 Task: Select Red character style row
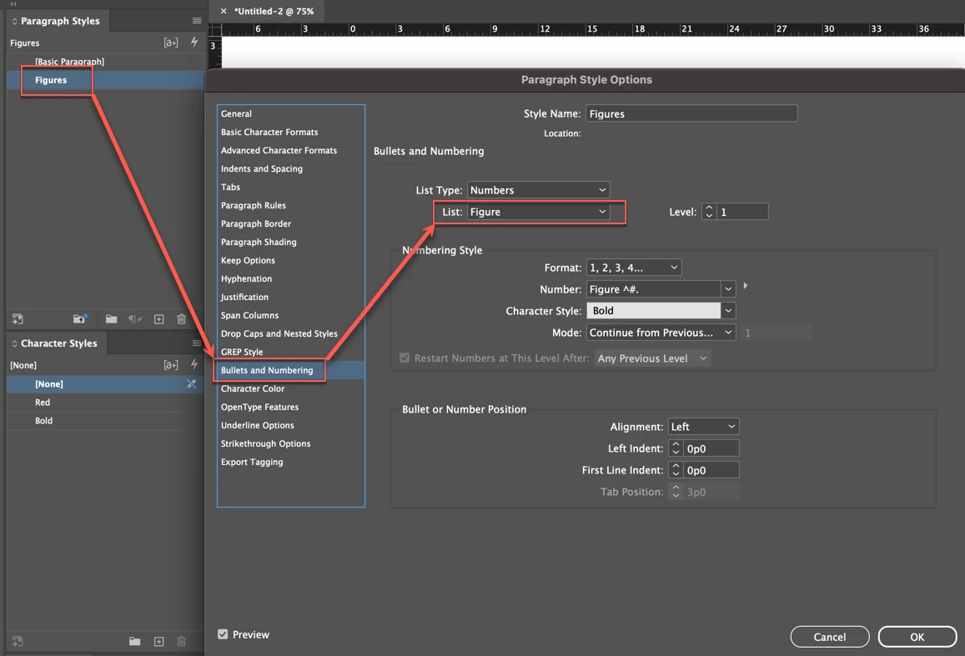point(106,402)
